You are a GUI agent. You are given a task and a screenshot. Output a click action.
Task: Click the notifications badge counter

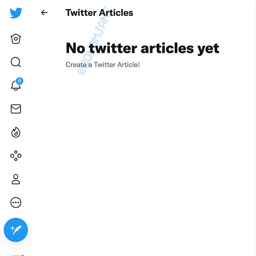[19, 81]
